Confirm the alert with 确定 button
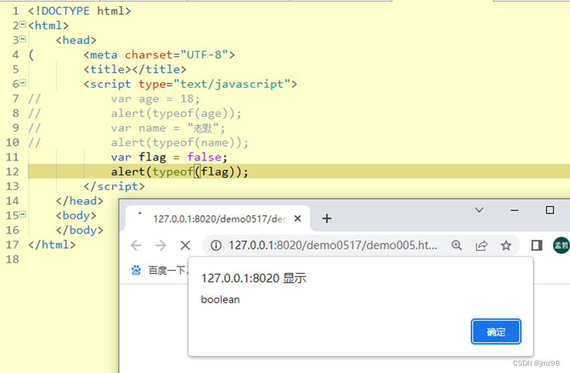Viewport: 570px width, 373px height. [496, 332]
